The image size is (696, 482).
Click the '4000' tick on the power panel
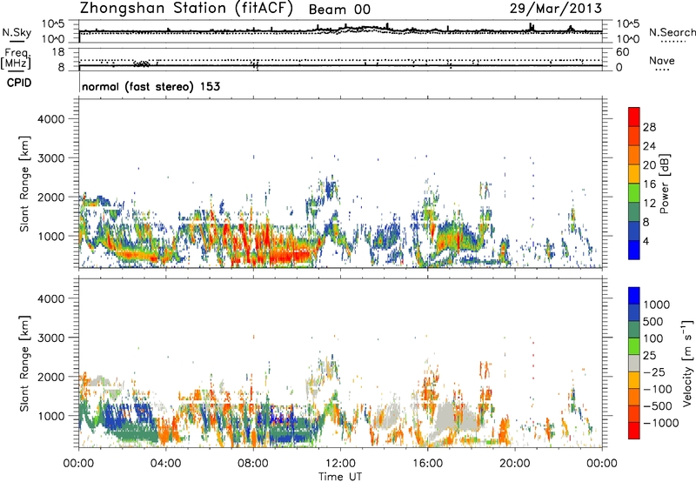(50, 119)
